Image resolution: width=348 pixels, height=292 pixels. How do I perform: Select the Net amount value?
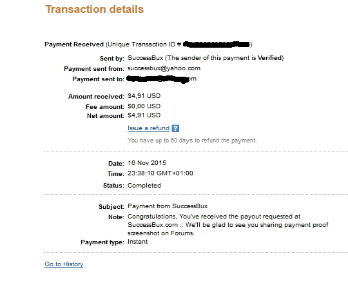tap(144, 115)
